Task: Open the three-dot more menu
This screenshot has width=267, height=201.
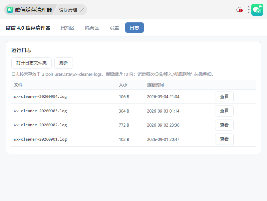Action: point(249,10)
